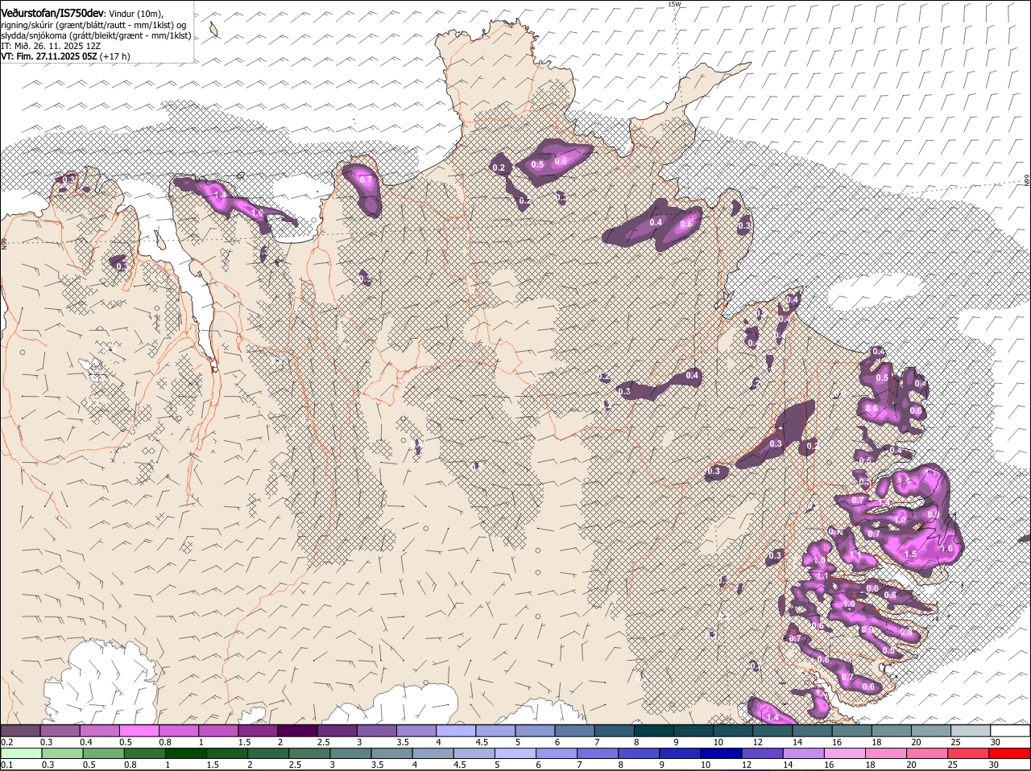This screenshot has width=1031, height=771.
Task: Choose the lower legend swatch labeled 20
Action: coord(926,753)
